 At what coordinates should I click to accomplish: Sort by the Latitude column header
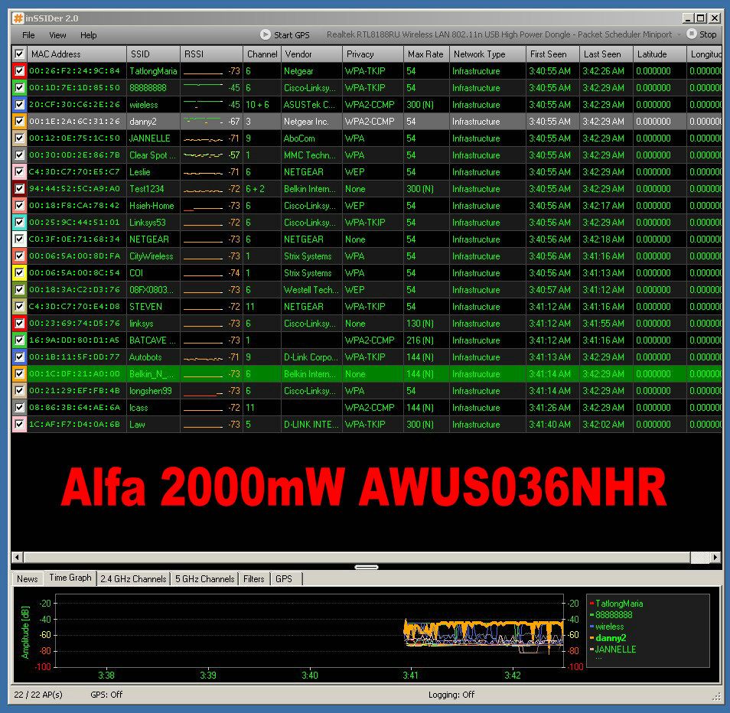pos(660,54)
